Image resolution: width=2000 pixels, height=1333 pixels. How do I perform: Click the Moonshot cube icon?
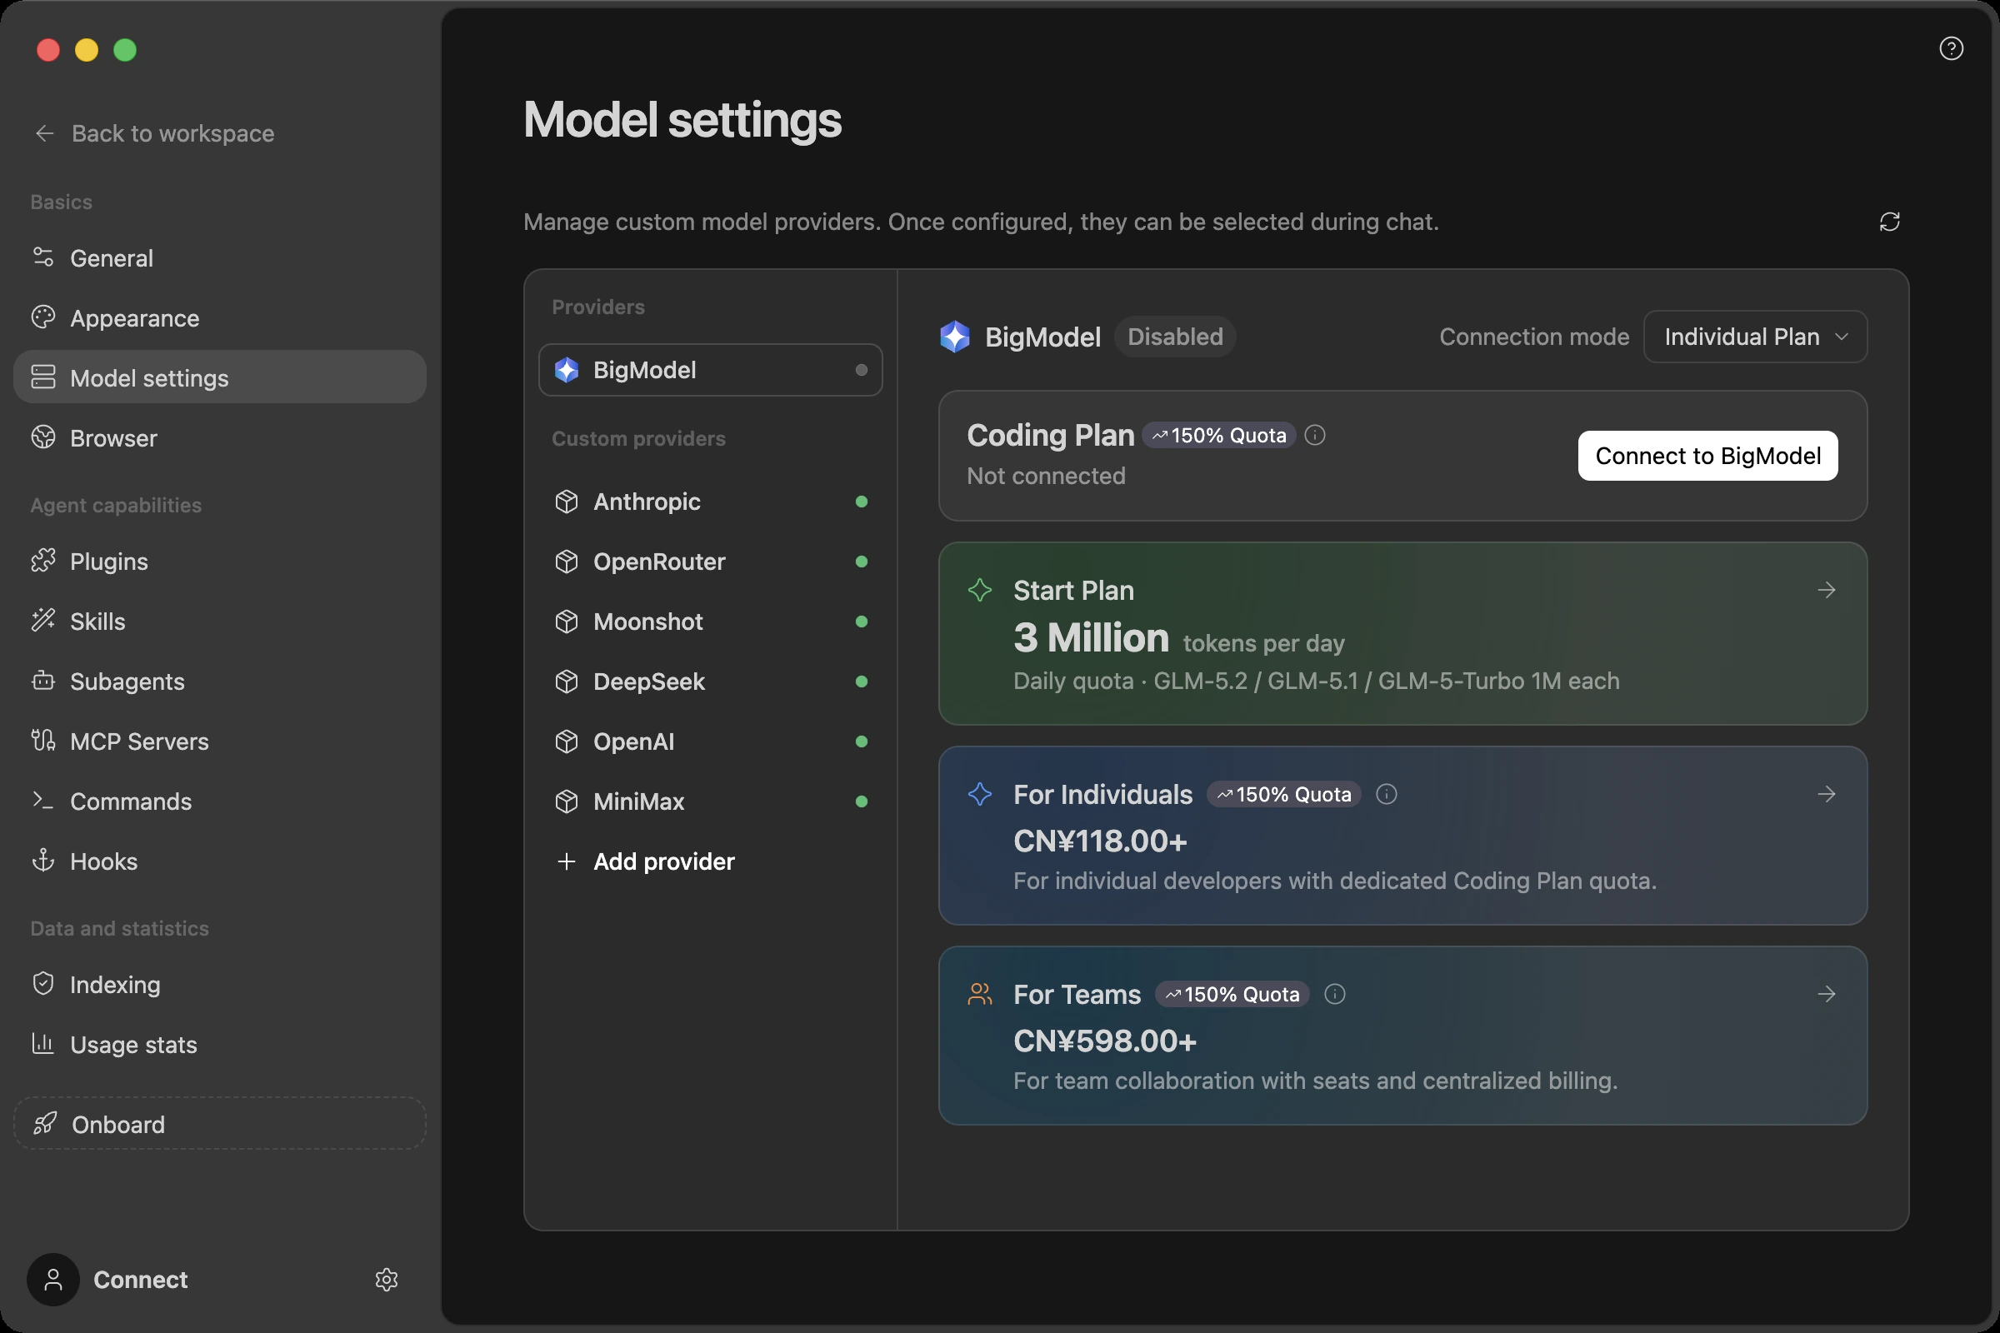567,622
